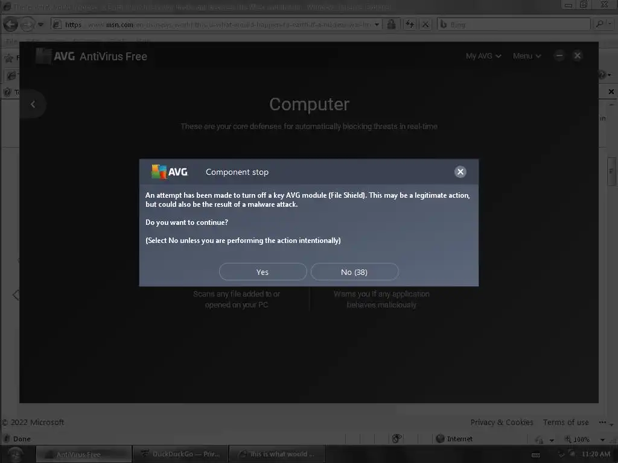Close the Component stop dialog
This screenshot has width=618, height=463.
[460, 172]
